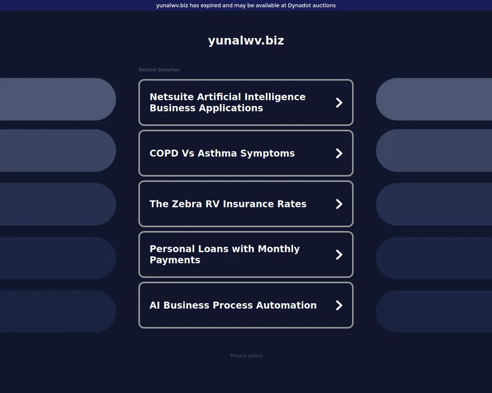Select The Zebra RV Insurance Rates text

(228, 204)
